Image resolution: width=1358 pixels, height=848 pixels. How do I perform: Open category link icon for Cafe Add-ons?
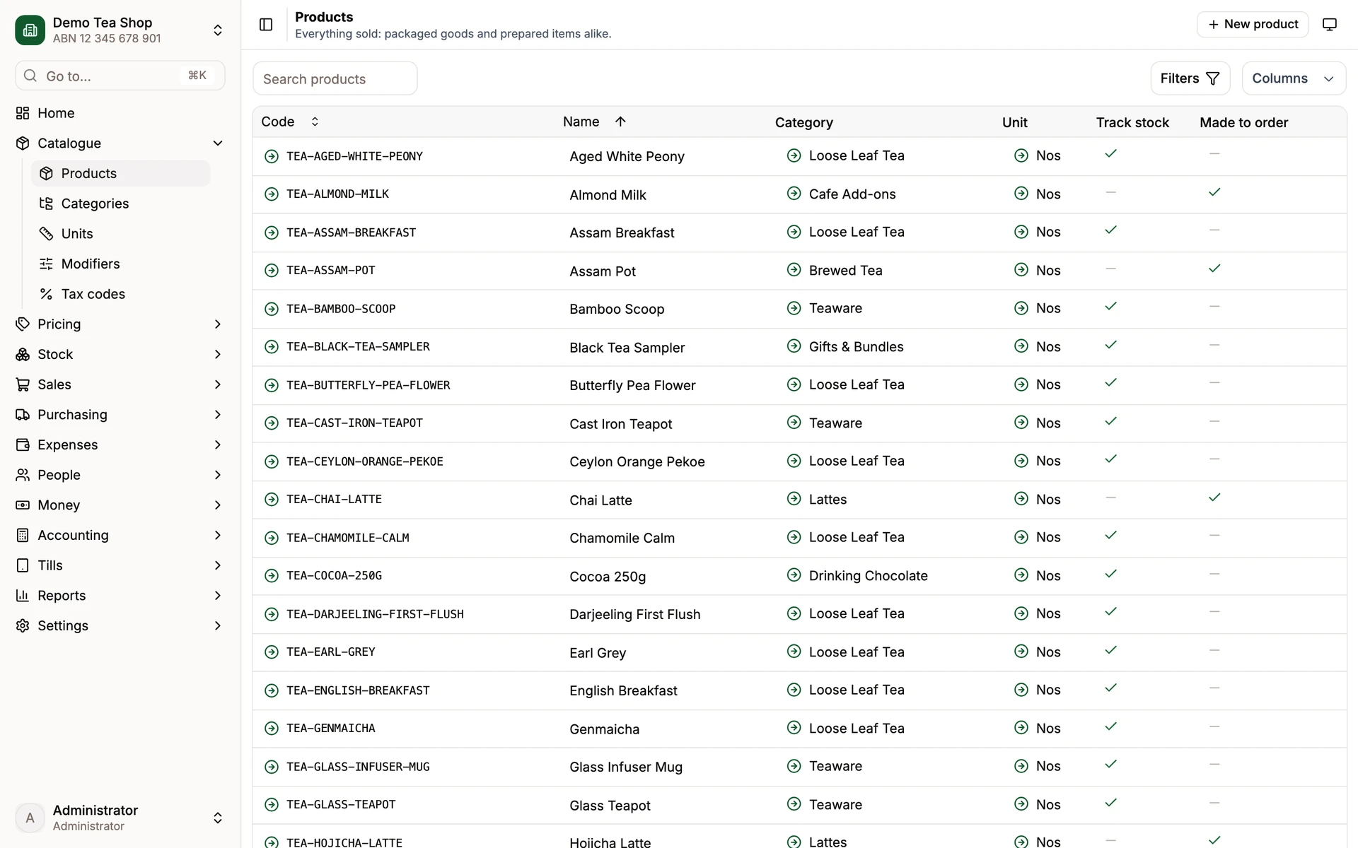coord(794,194)
